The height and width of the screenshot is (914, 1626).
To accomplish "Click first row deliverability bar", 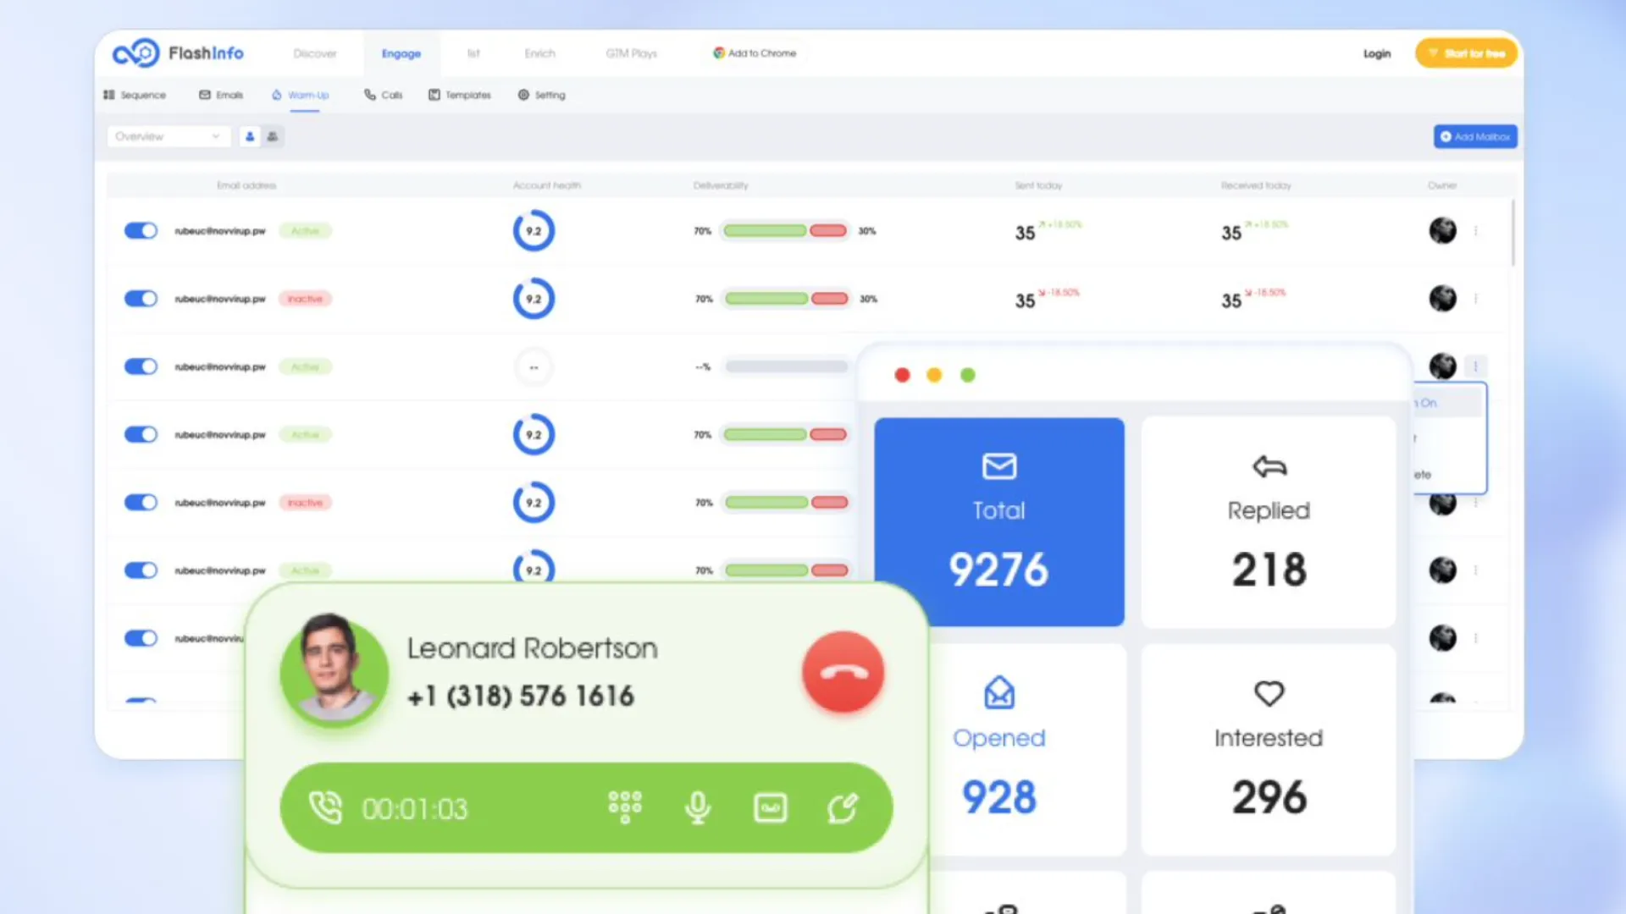I will pyautogui.click(x=784, y=231).
